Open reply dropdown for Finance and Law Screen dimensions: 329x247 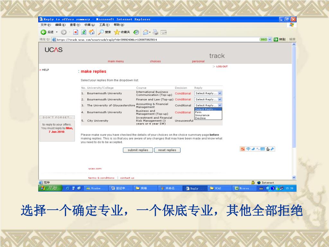208,99
